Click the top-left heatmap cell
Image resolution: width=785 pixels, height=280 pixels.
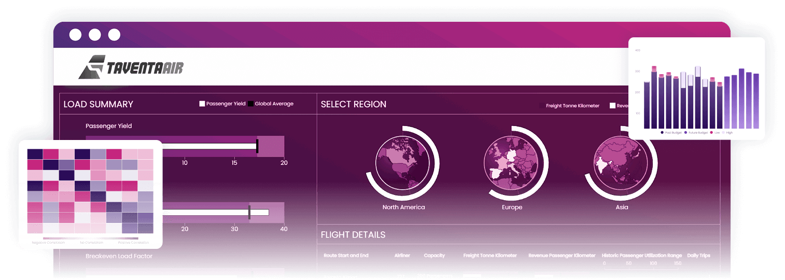(35, 154)
